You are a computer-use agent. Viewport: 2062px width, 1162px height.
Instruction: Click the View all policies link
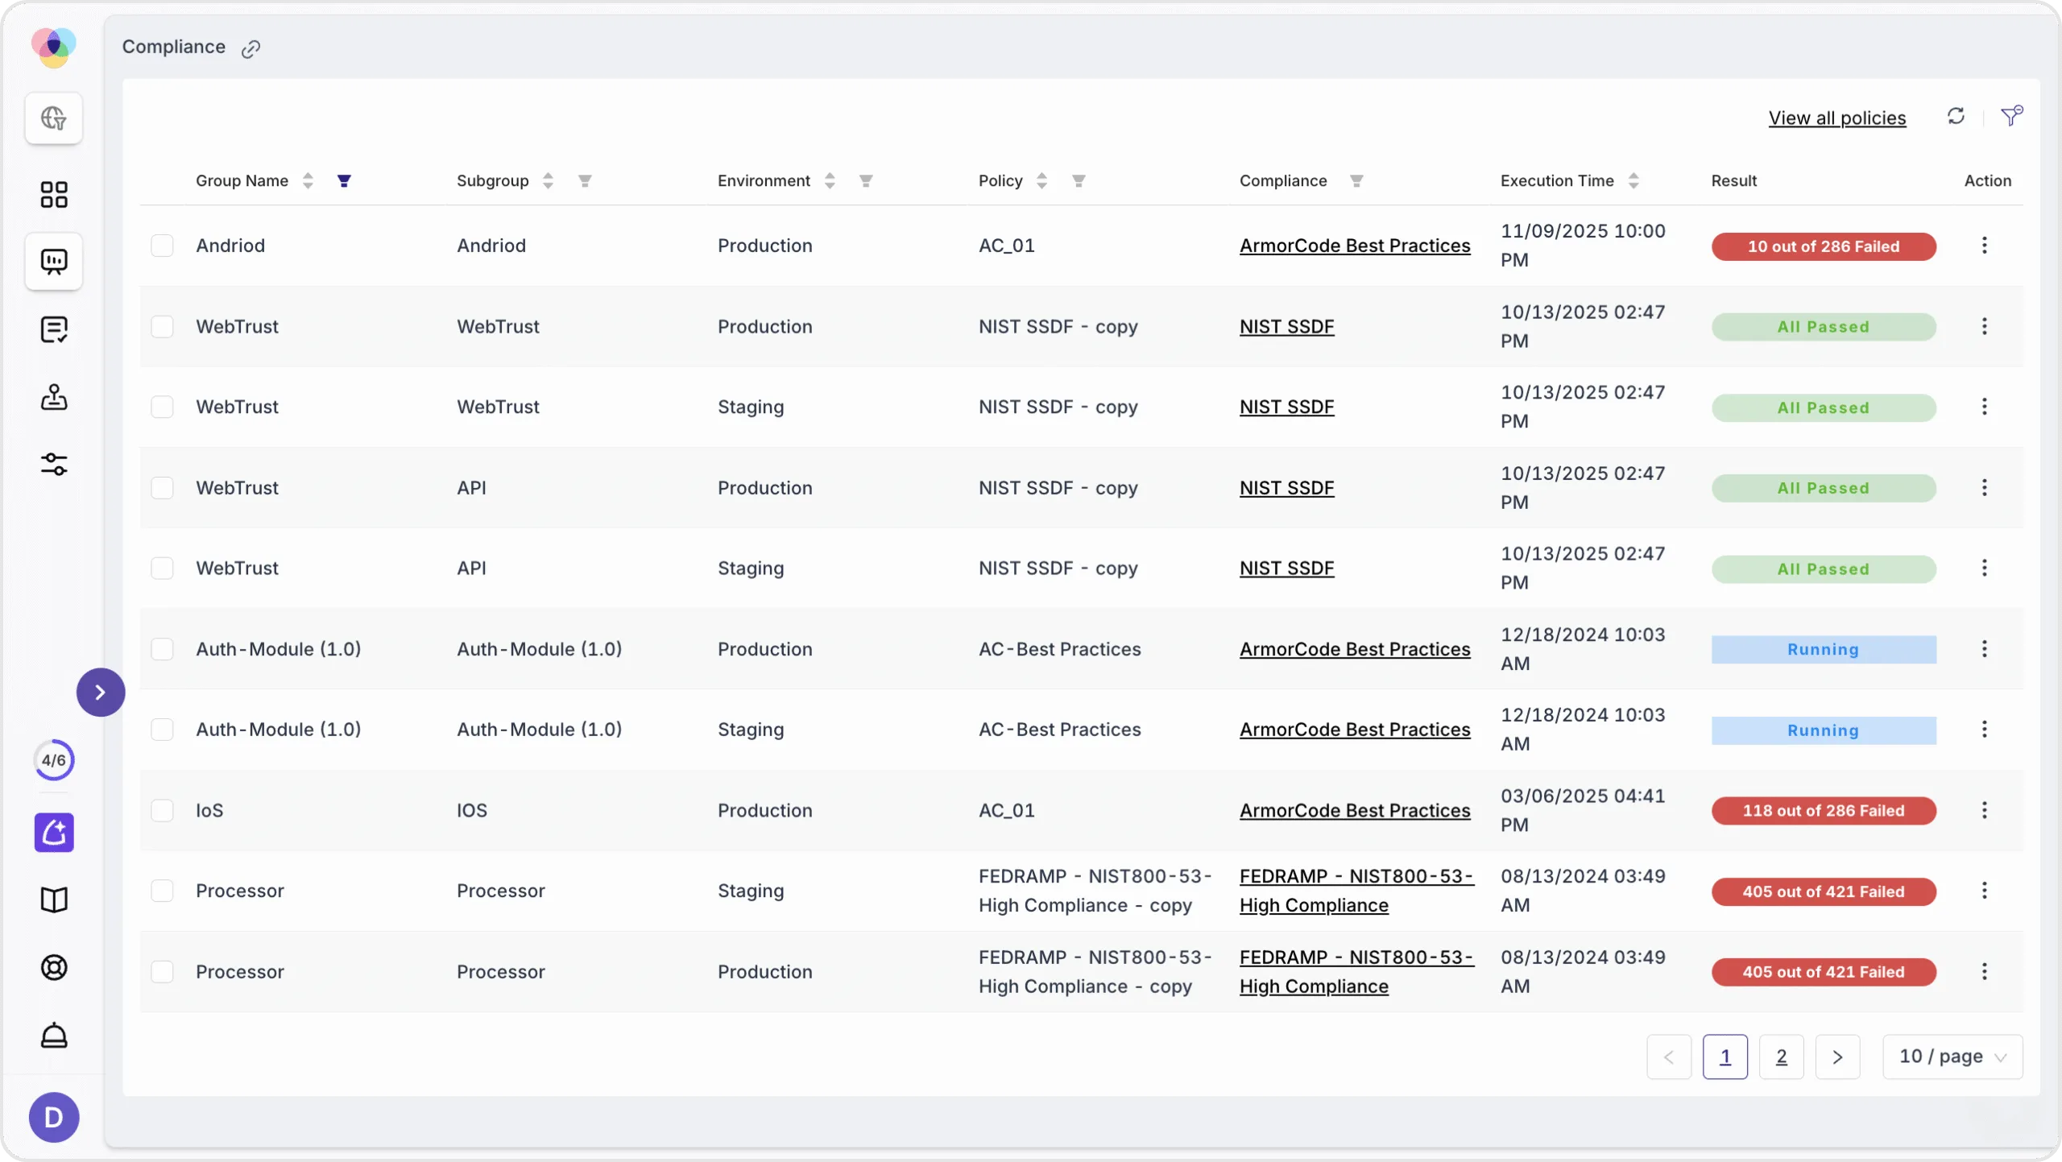(1836, 117)
